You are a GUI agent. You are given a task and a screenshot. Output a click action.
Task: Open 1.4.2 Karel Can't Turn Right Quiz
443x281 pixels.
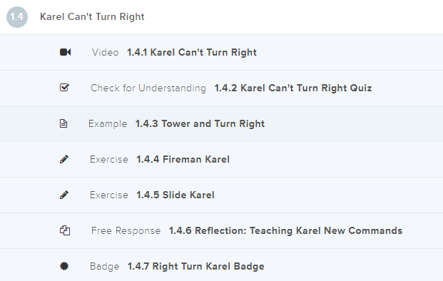click(293, 88)
